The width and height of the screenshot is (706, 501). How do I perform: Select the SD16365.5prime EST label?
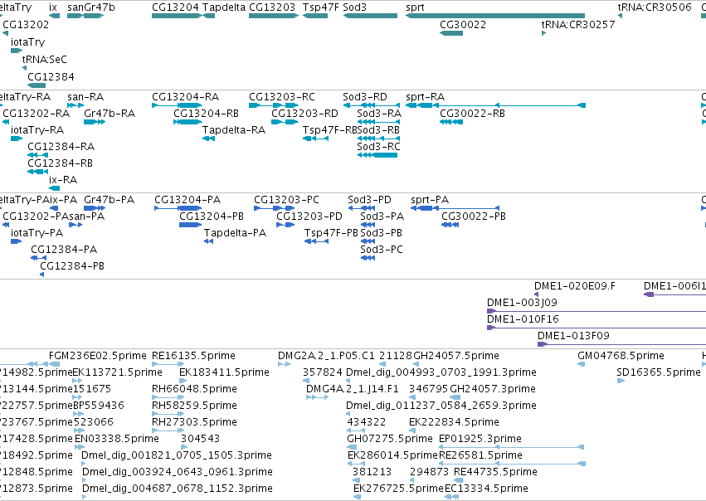click(x=659, y=372)
